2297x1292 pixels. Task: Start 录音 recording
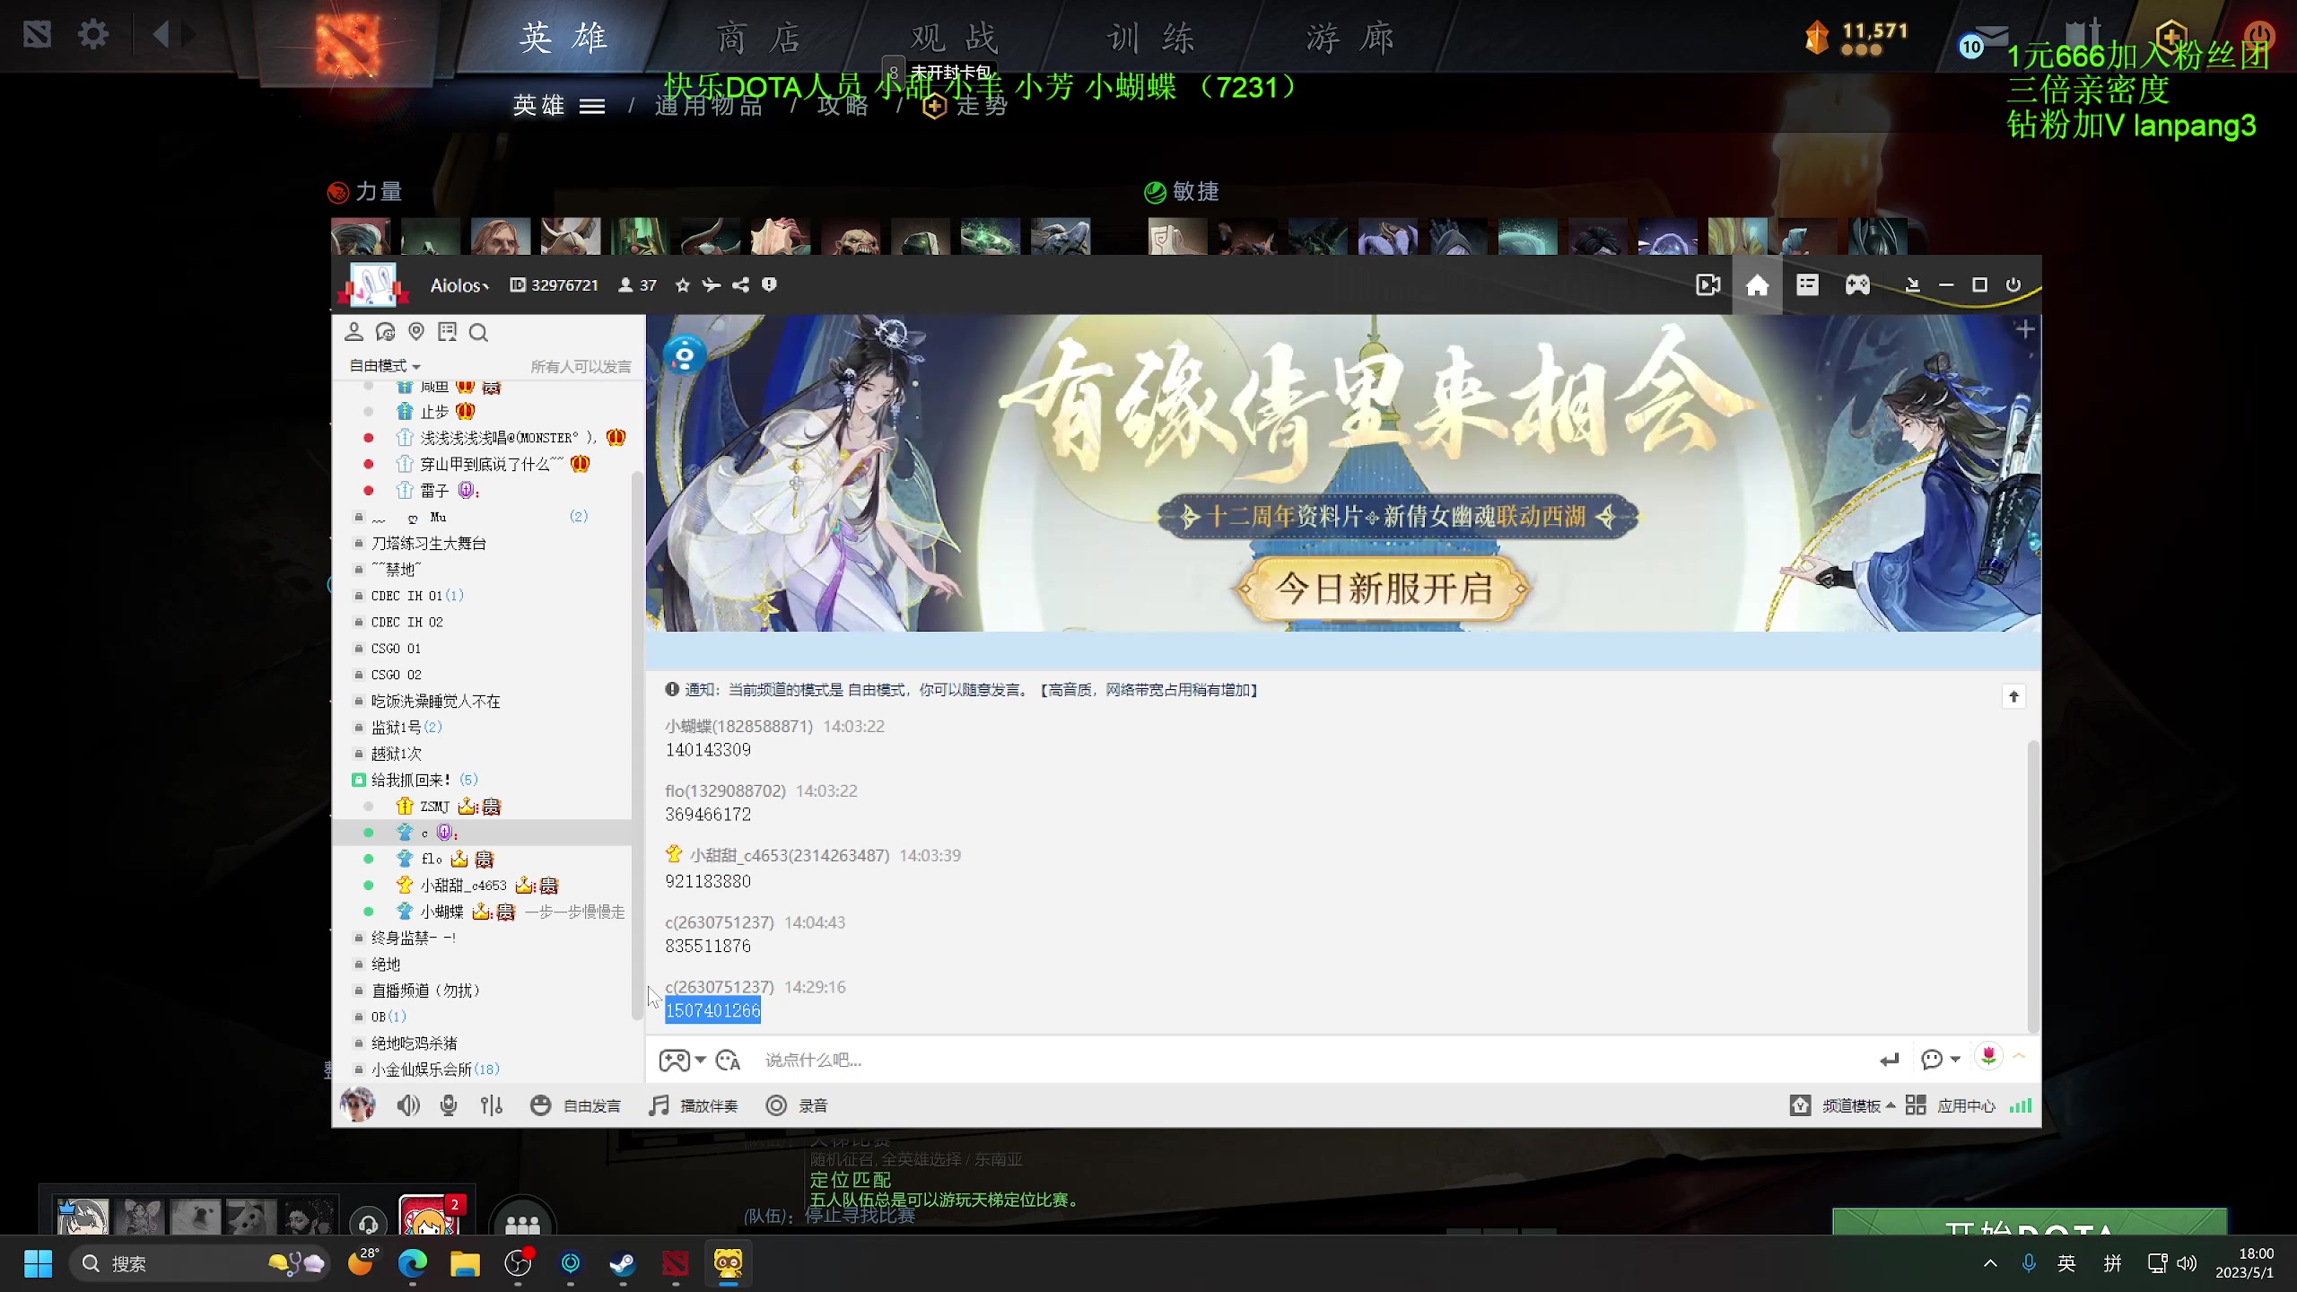(x=797, y=1105)
